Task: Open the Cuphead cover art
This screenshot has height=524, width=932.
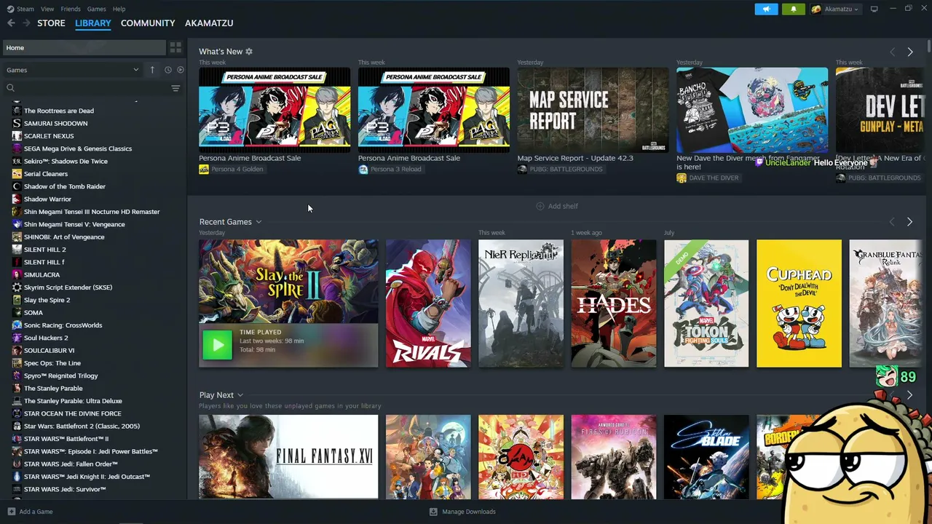Action: point(799,303)
